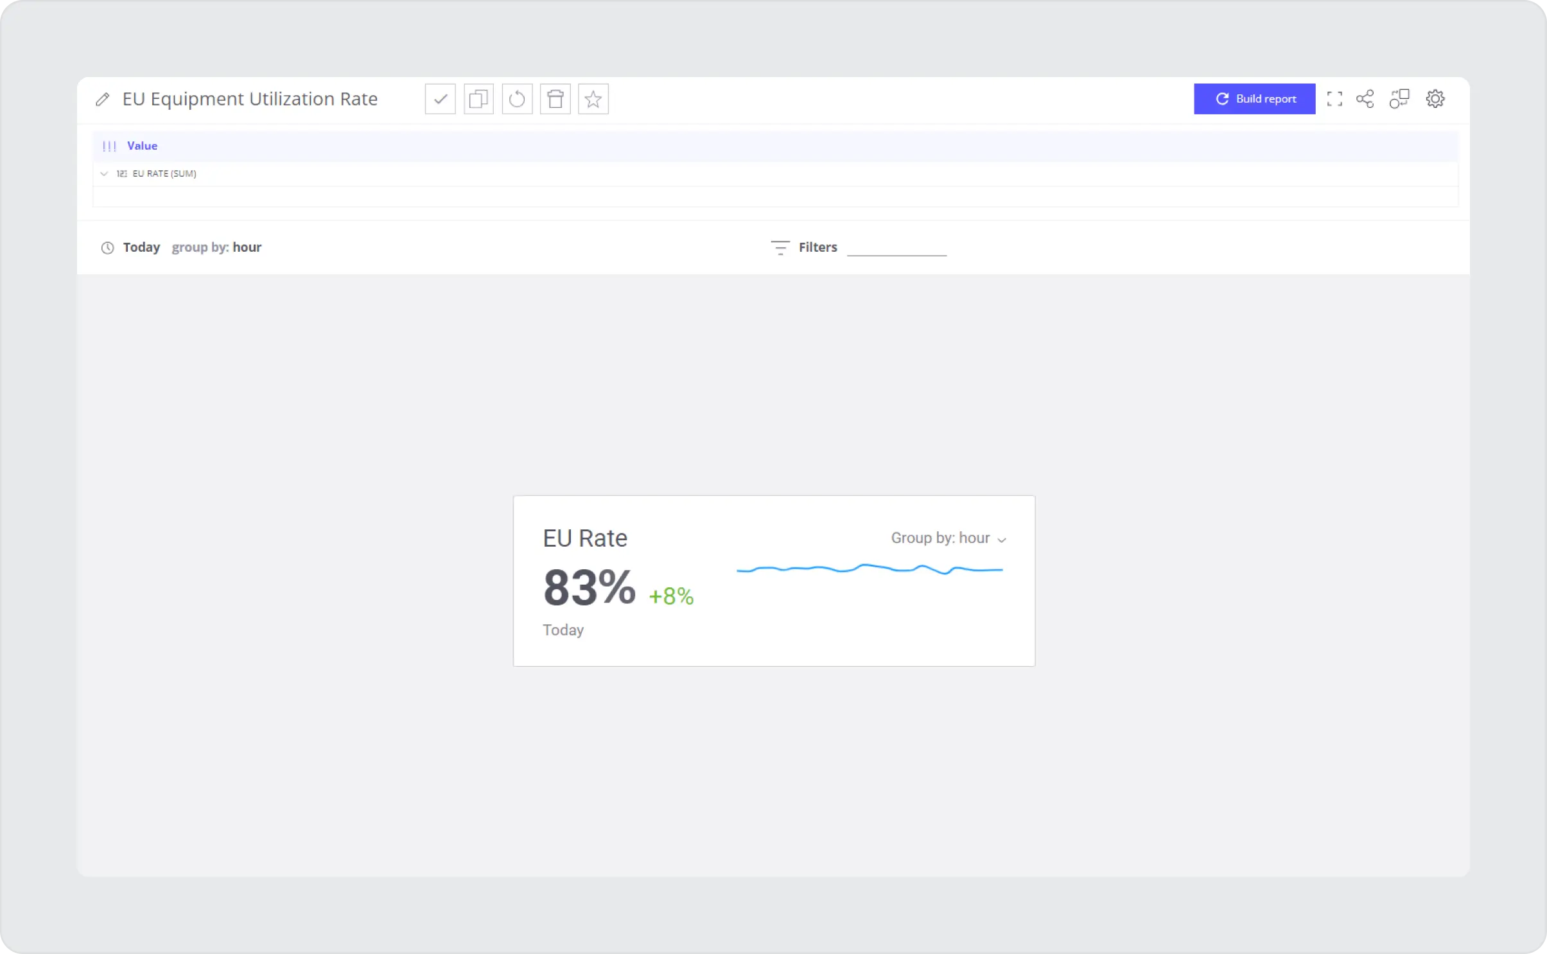Open sharing options with the share icon
This screenshot has width=1547, height=954.
1365,98
